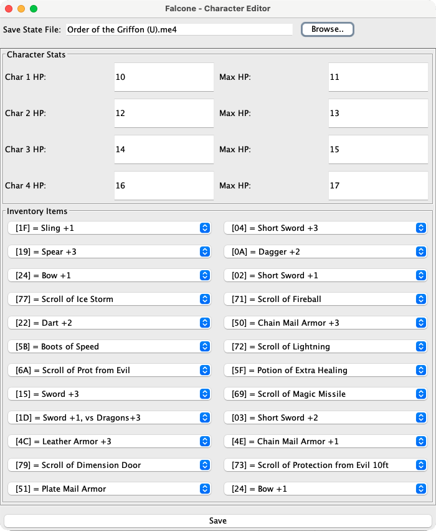Screen dimensions: 436x531
Task: Edit Char 1 Max HP field showing 11
Action: [x=378, y=77]
